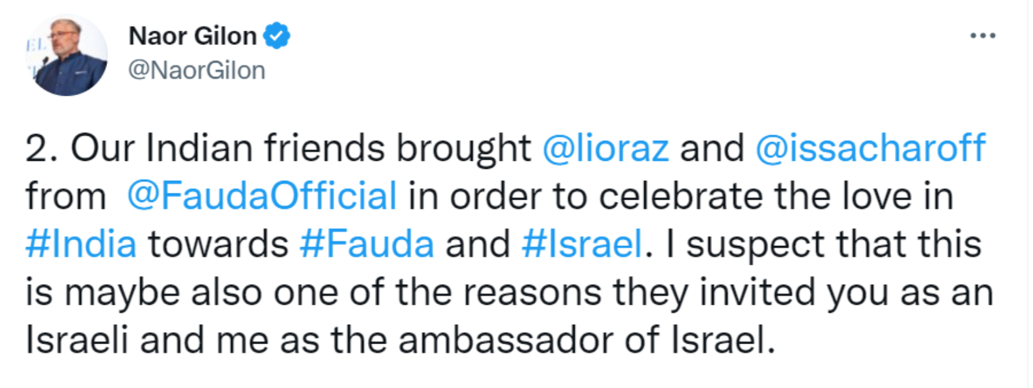Visit the @issacharoff mentioned profile

coord(870,148)
